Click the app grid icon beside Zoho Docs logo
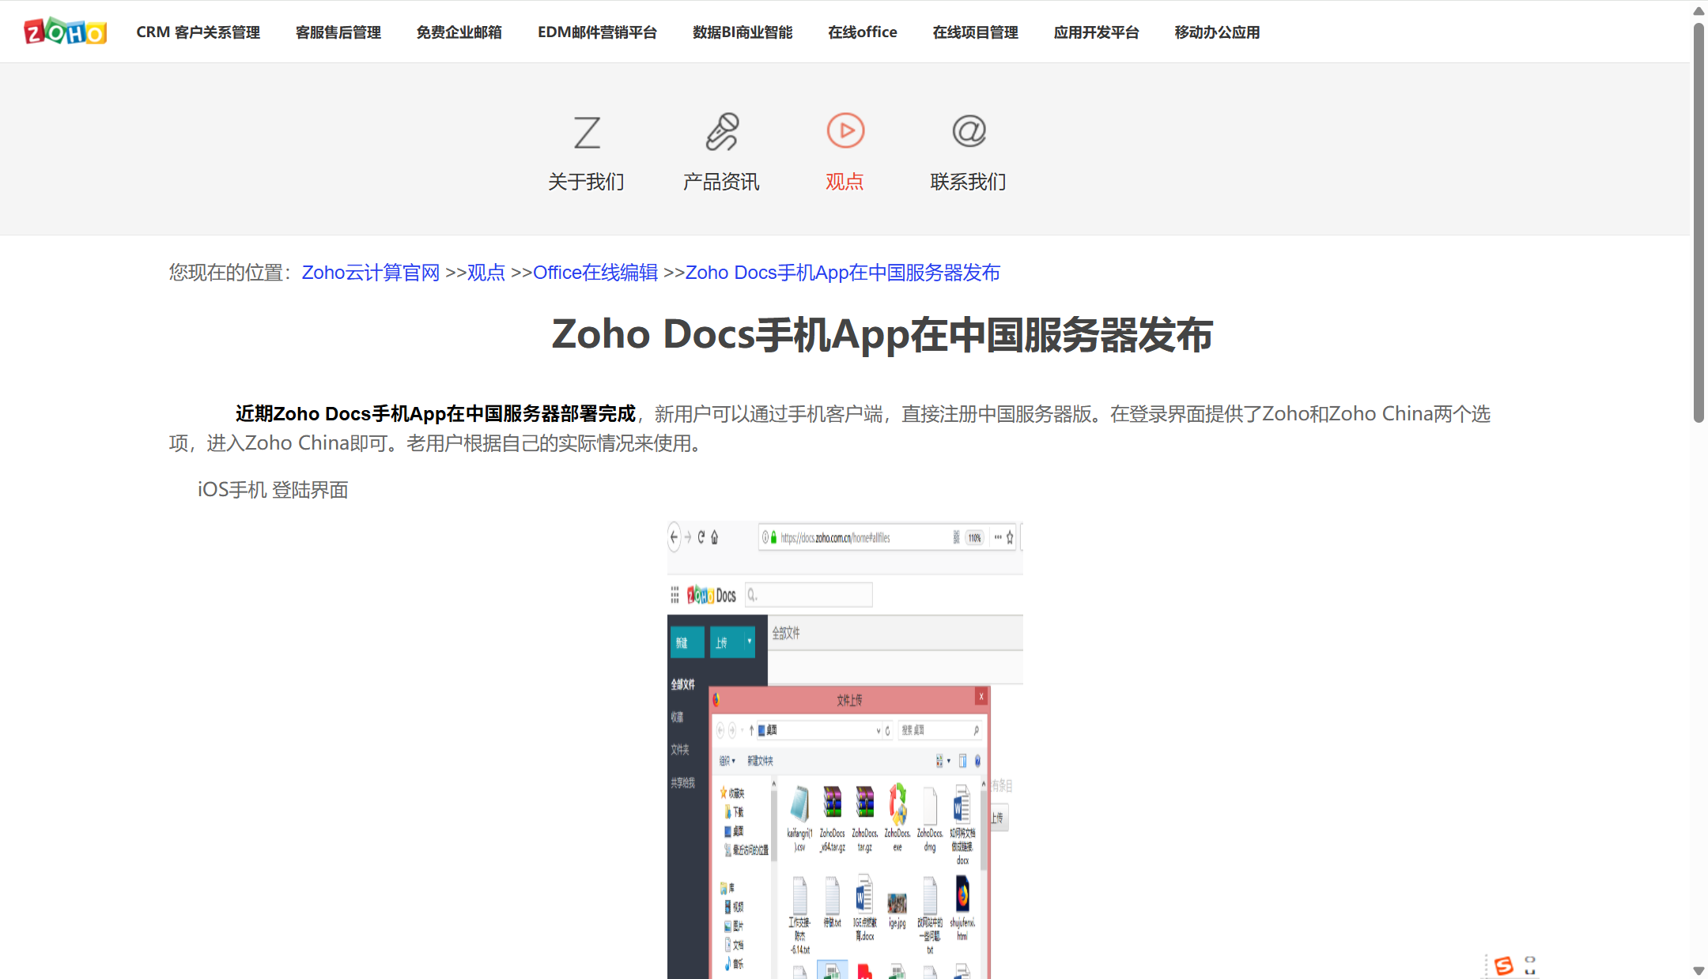1708x979 pixels. click(x=675, y=595)
